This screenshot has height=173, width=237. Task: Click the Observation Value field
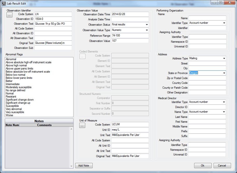coord(130,41)
